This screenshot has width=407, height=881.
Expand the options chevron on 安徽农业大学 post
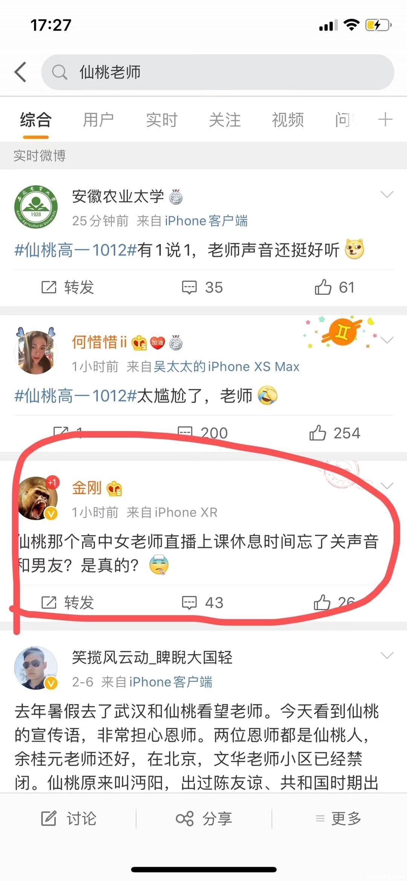pyautogui.click(x=387, y=194)
